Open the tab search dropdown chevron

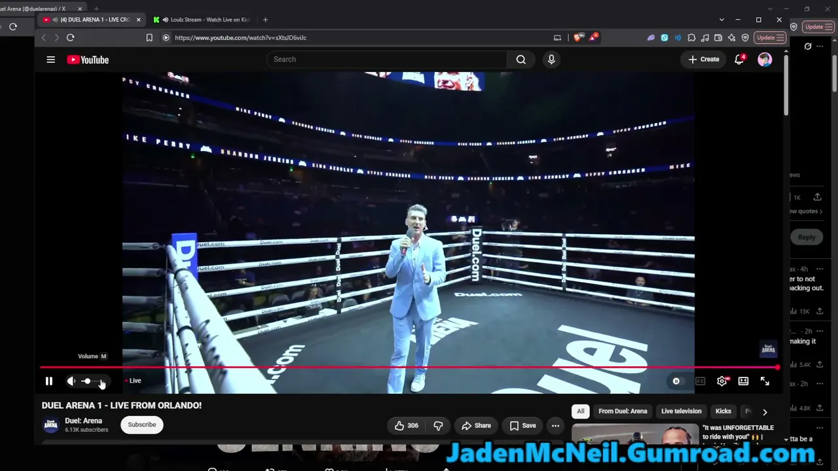point(721,20)
